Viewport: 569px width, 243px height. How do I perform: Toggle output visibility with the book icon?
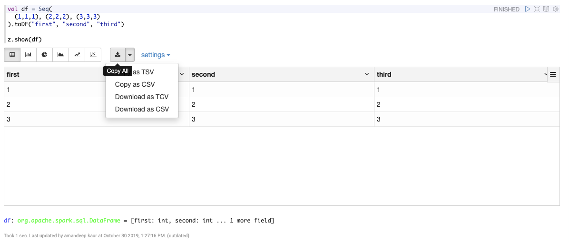coord(546,9)
